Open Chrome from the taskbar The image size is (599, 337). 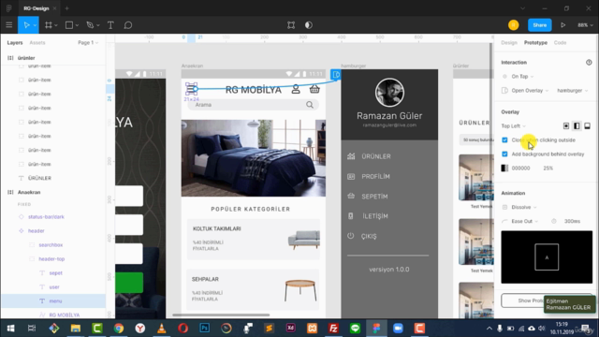click(x=119, y=329)
